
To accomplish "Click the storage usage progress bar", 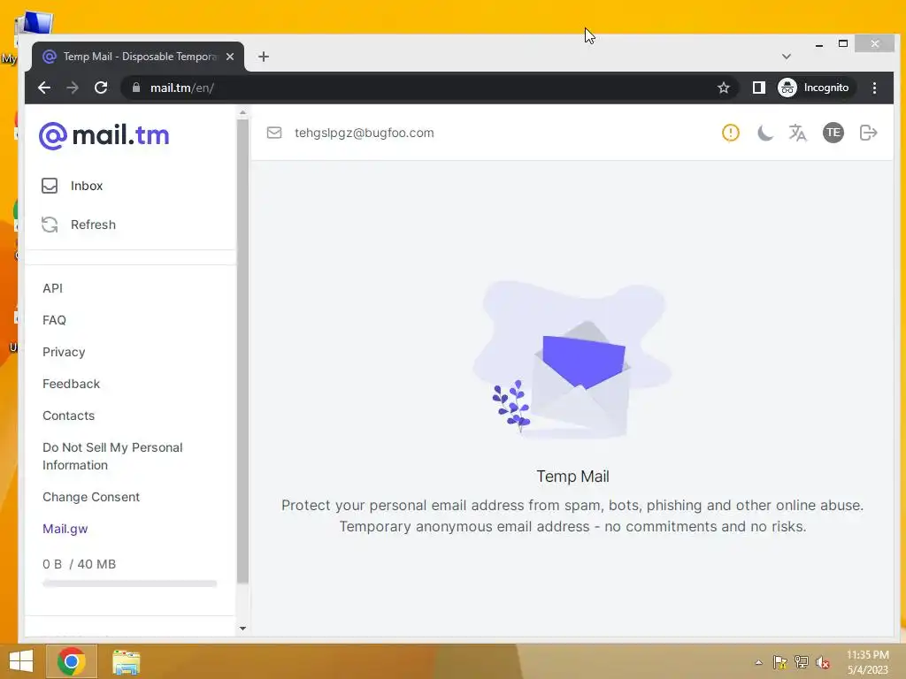I will (129, 584).
